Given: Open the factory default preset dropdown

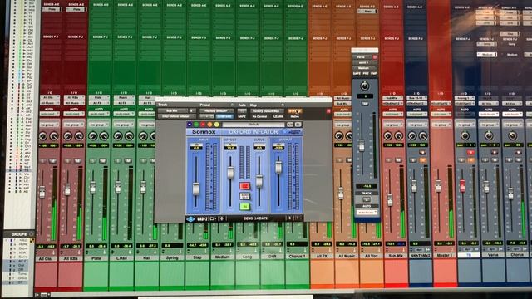Looking at the screenshot, I should click(x=217, y=110).
